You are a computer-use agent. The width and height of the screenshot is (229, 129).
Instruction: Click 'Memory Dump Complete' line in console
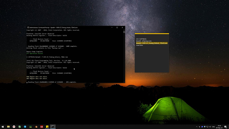tap(34, 52)
